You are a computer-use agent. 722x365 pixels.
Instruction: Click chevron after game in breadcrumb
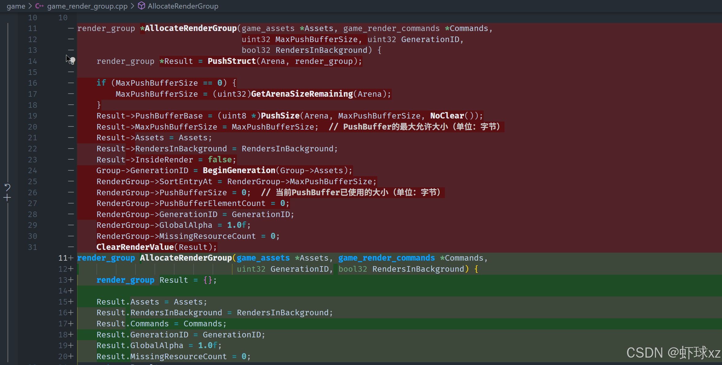coord(30,6)
